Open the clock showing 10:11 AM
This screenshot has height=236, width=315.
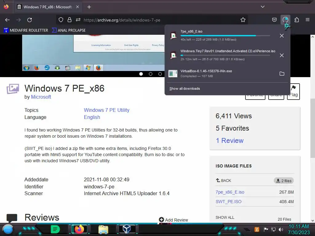299,229
